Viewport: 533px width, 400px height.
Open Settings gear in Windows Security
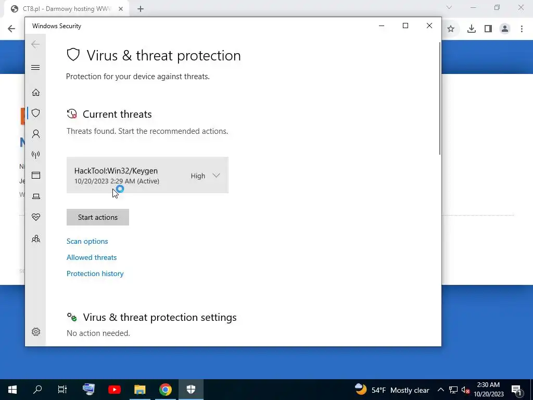[36, 332]
